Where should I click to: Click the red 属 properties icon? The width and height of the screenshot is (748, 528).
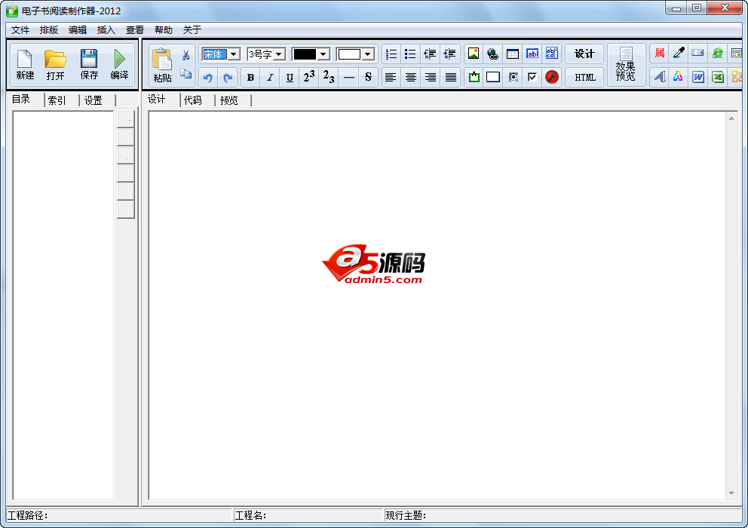tap(659, 53)
